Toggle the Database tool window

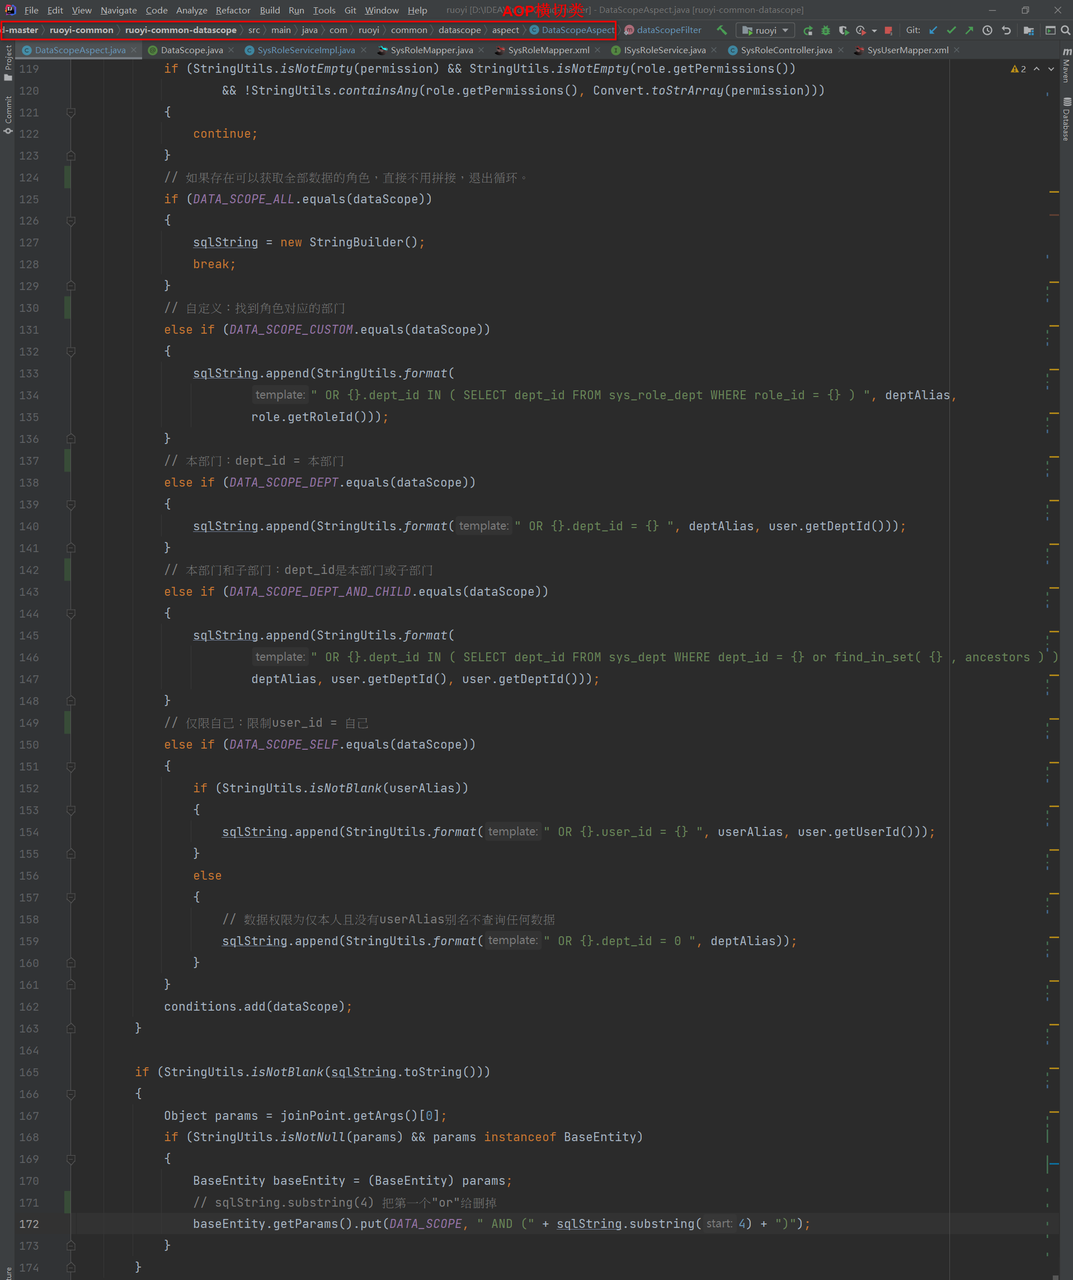coord(1066,119)
